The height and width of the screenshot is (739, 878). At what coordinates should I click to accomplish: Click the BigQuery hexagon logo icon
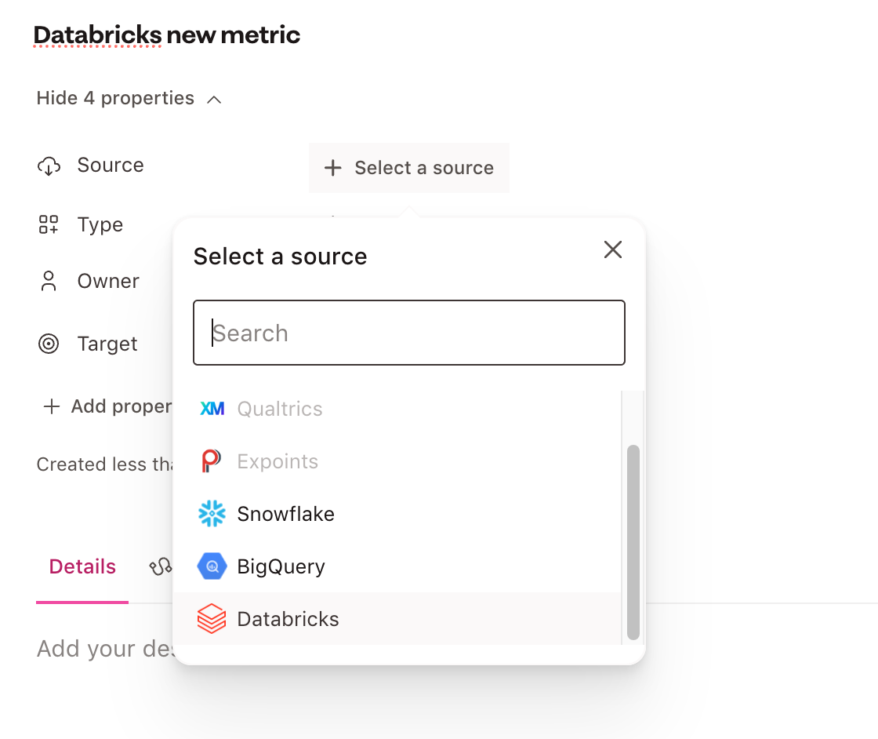pyautogui.click(x=212, y=566)
